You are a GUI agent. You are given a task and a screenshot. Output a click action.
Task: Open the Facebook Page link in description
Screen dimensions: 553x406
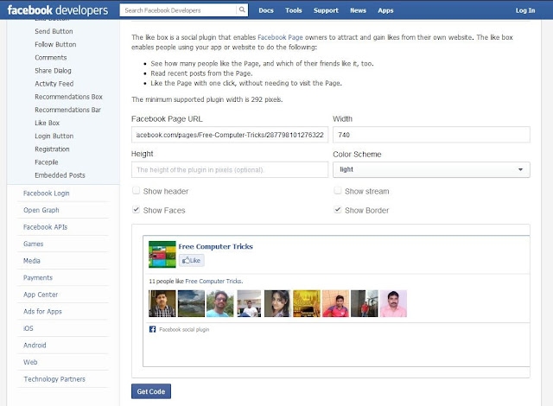pyautogui.click(x=280, y=37)
